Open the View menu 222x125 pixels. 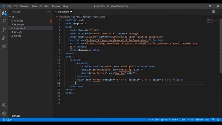point(34,6)
